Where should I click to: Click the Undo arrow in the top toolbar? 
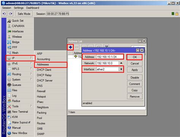(4, 14)
